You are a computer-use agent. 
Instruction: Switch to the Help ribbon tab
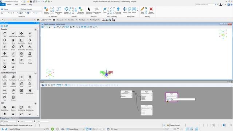[31, 5]
